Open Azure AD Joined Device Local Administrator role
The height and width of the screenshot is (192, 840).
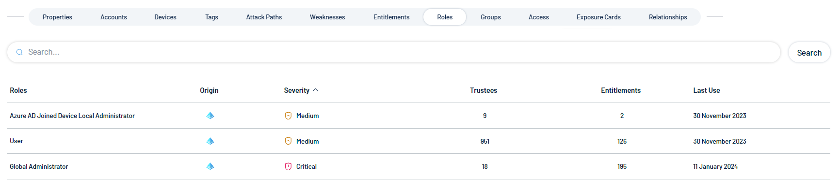point(72,116)
